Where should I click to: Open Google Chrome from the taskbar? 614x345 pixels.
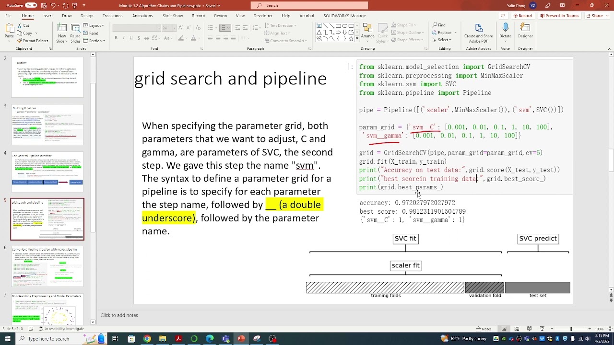[147, 339]
